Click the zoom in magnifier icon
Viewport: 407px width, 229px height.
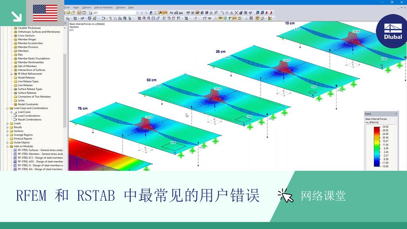149,18
